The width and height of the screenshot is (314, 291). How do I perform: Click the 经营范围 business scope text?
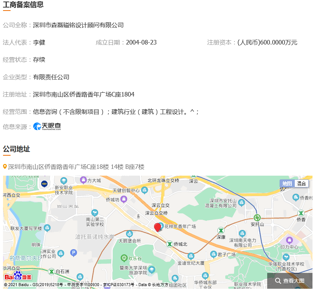tap(115, 112)
